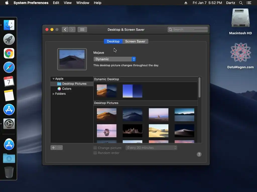The height and width of the screenshot is (192, 257).
Task: Go forward with the right chevron button
Action: pos(72,29)
